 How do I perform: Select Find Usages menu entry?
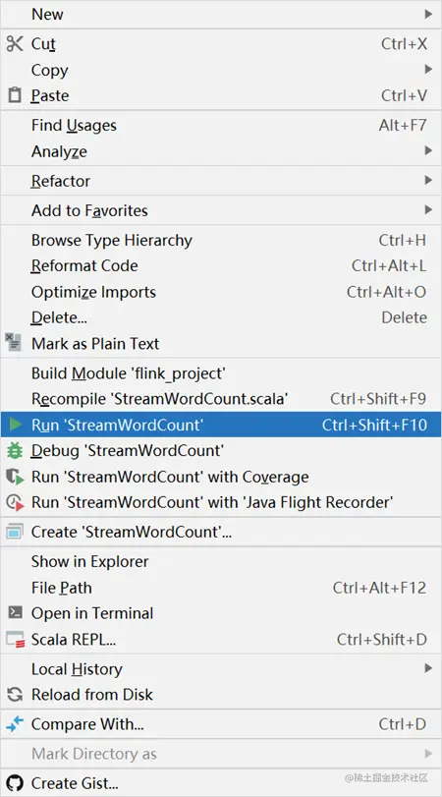pos(221,125)
